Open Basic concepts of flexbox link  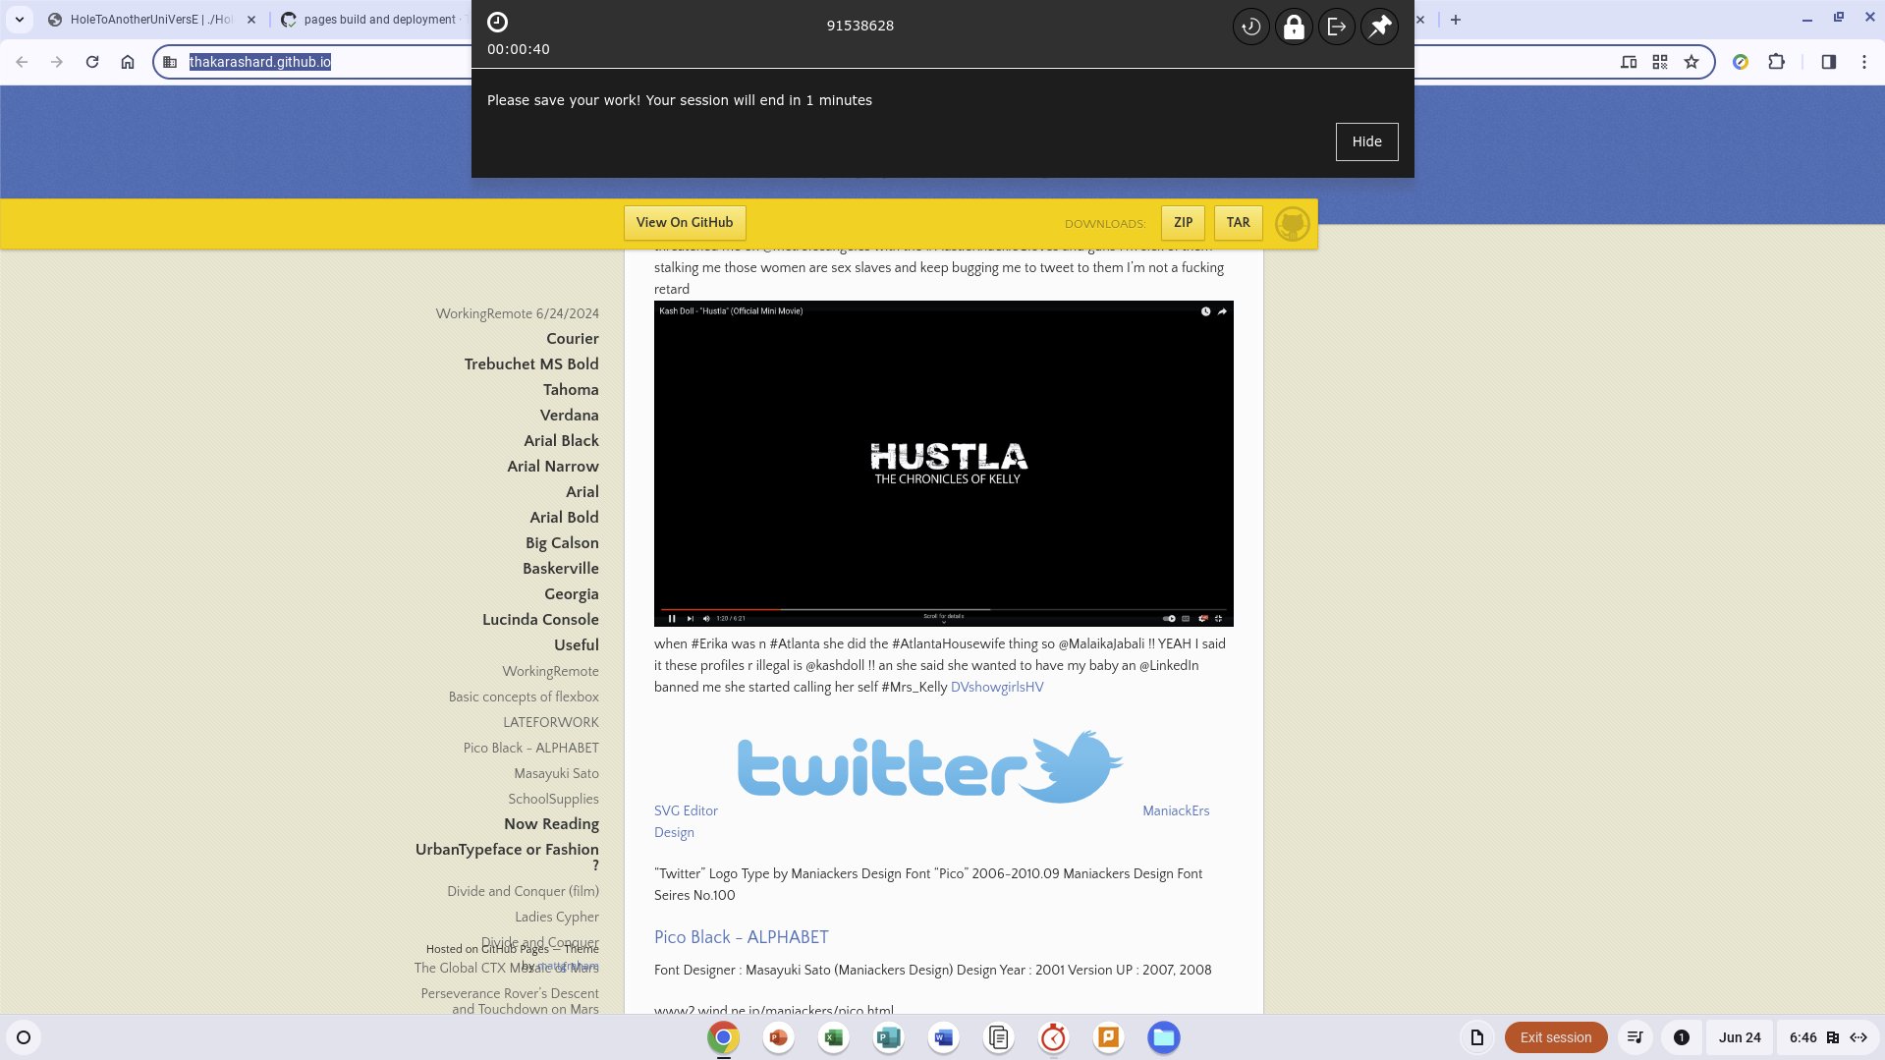pyautogui.click(x=524, y=697)
